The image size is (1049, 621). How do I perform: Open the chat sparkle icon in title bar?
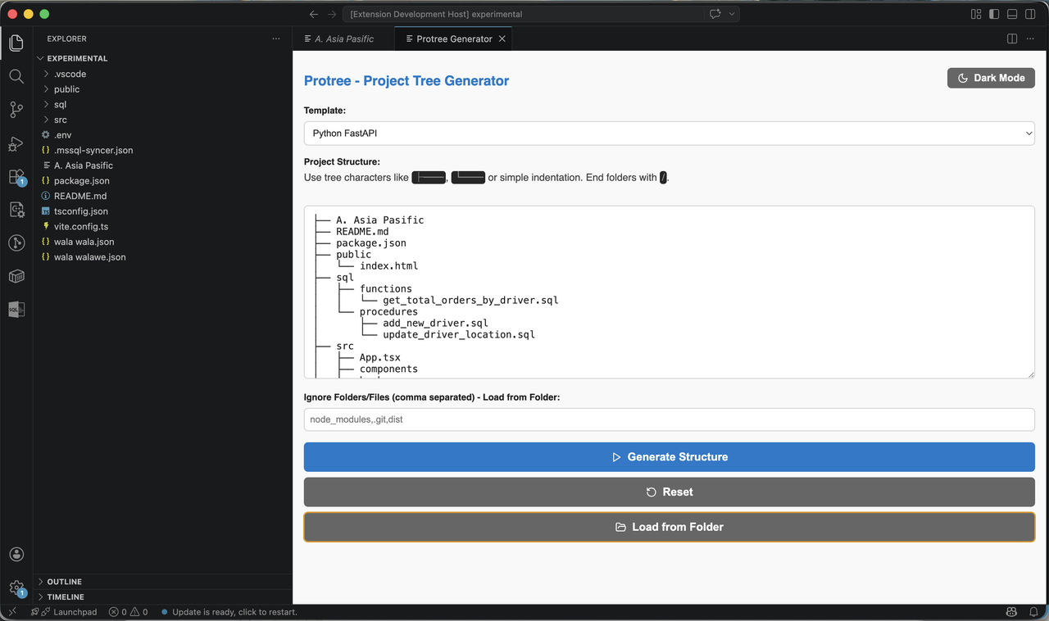(x=715, y=14)
